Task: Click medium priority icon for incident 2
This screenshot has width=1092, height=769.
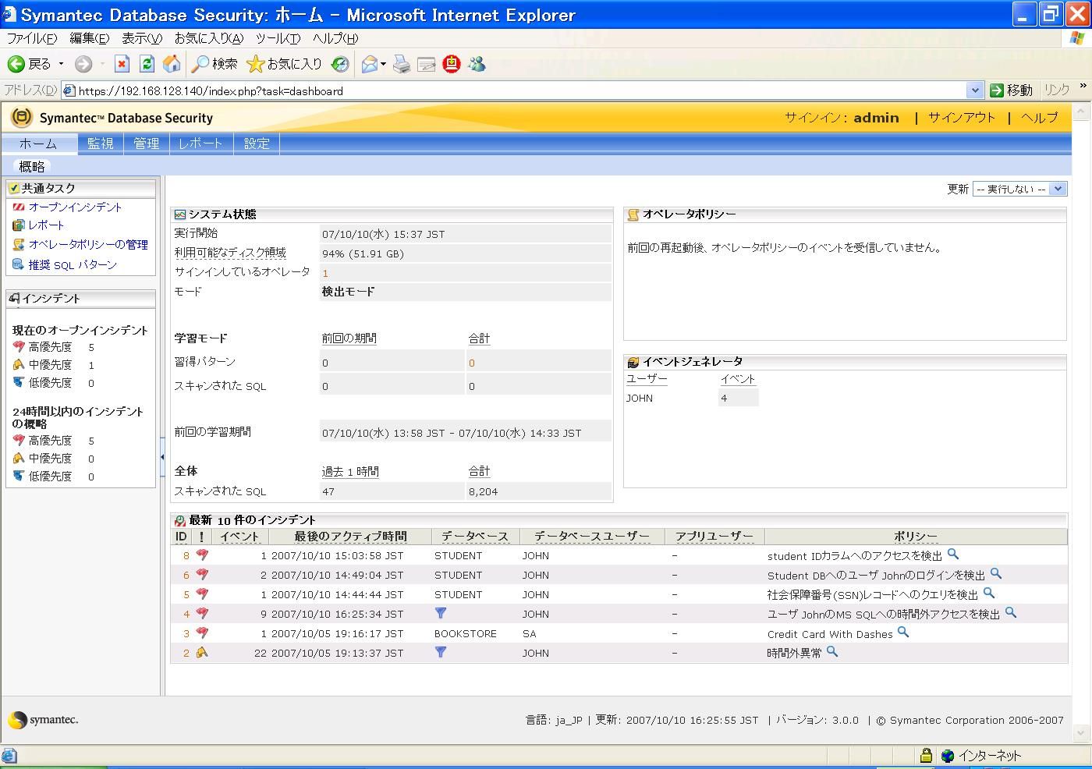Action: [x=202, y=652]
